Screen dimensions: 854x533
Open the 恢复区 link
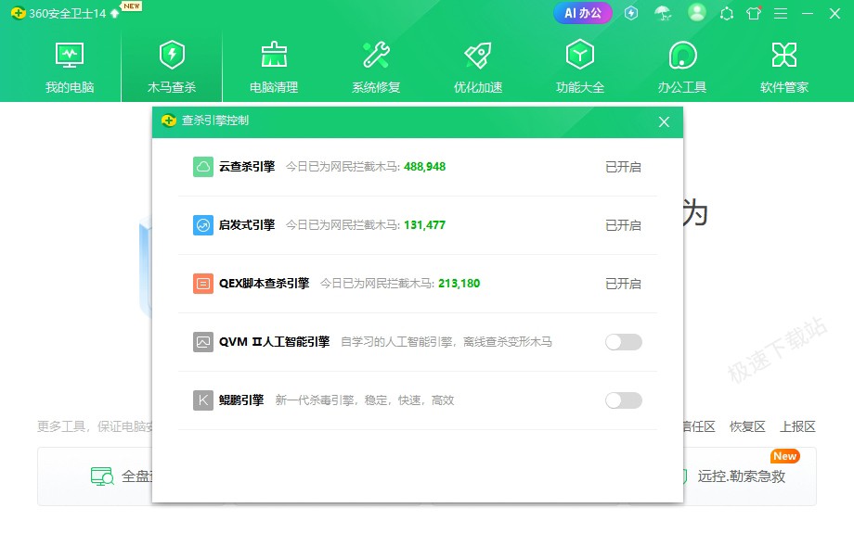coord(747,426)
